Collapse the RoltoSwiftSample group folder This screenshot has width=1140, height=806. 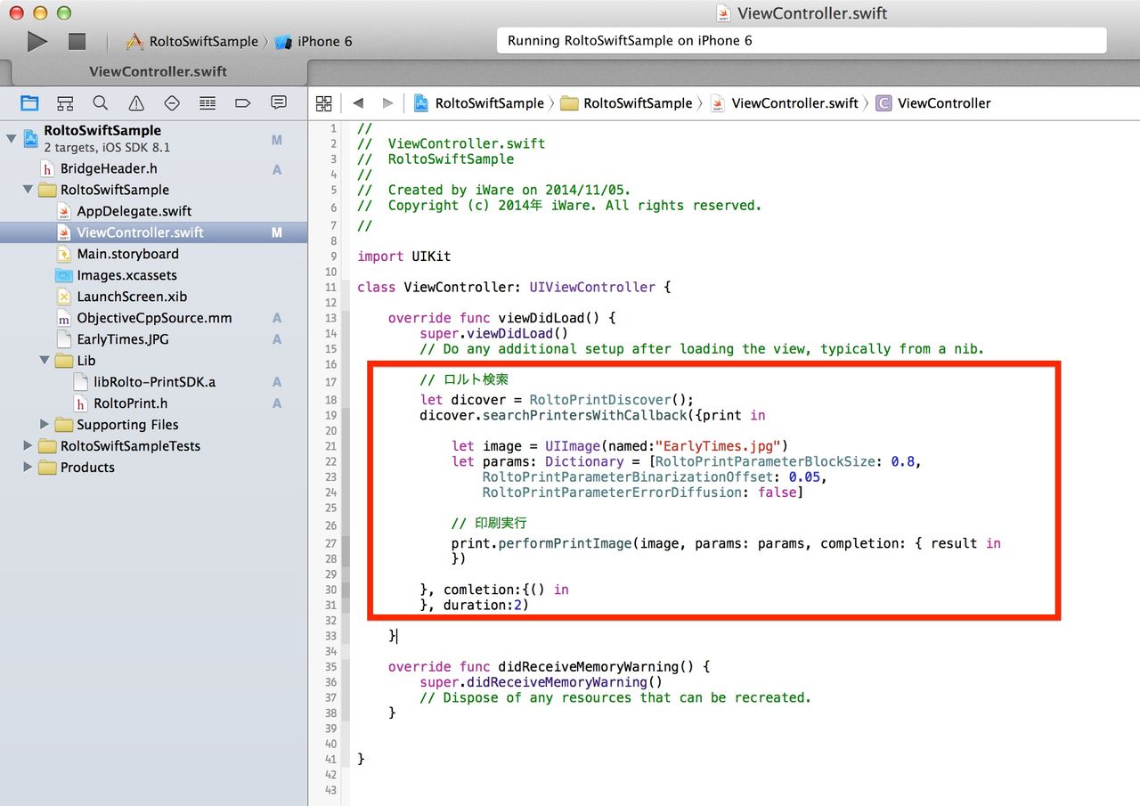tap(28, 190)
